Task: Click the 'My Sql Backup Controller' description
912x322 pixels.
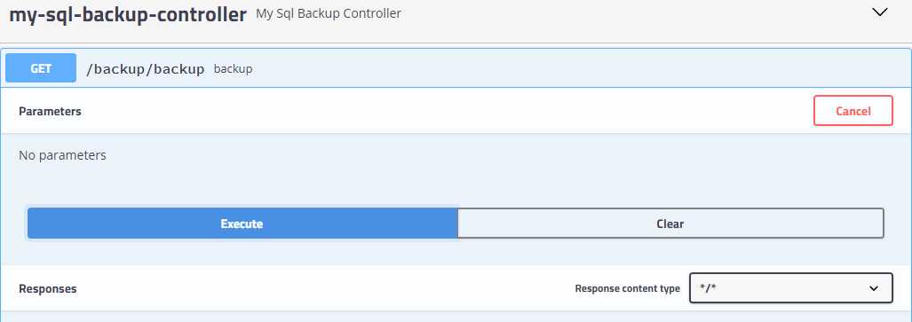Action: point(329,13)
